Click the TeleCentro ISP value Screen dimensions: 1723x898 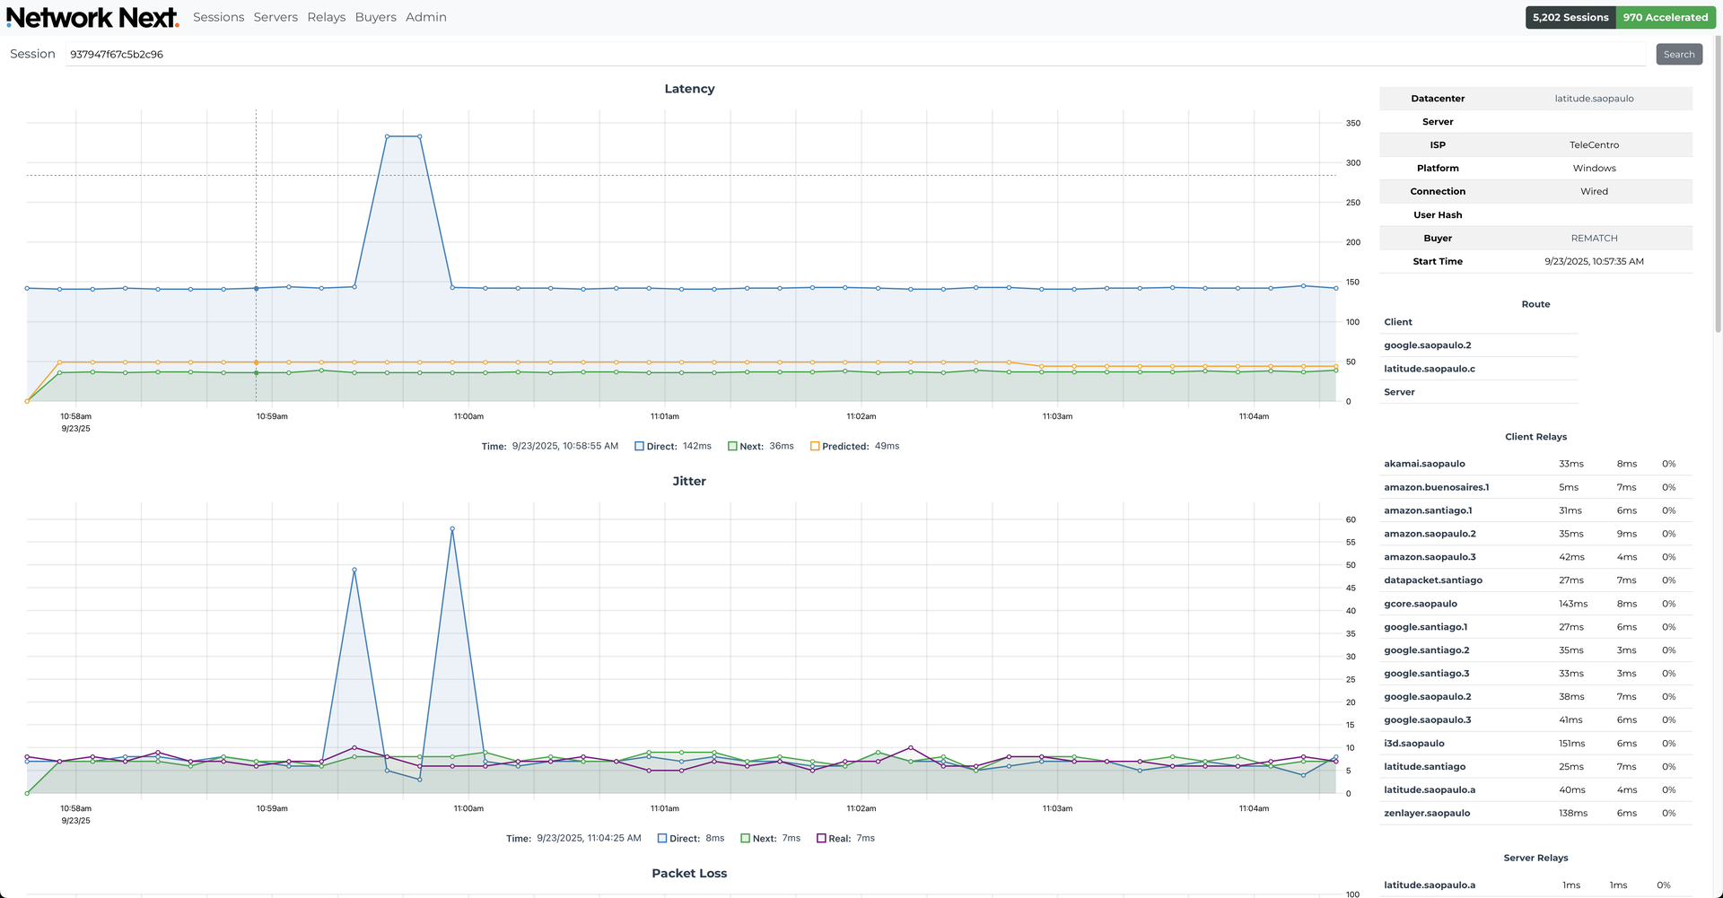[x=1594, y=145]
